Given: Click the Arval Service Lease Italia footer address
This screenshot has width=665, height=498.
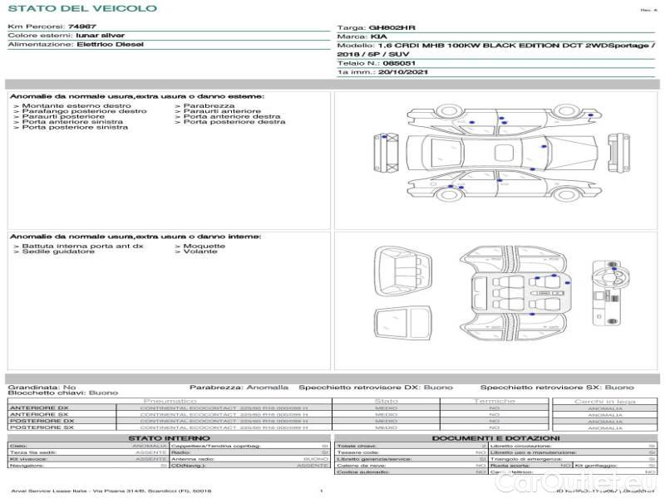Looking at the screenshot, I should (x=111, y=491).
